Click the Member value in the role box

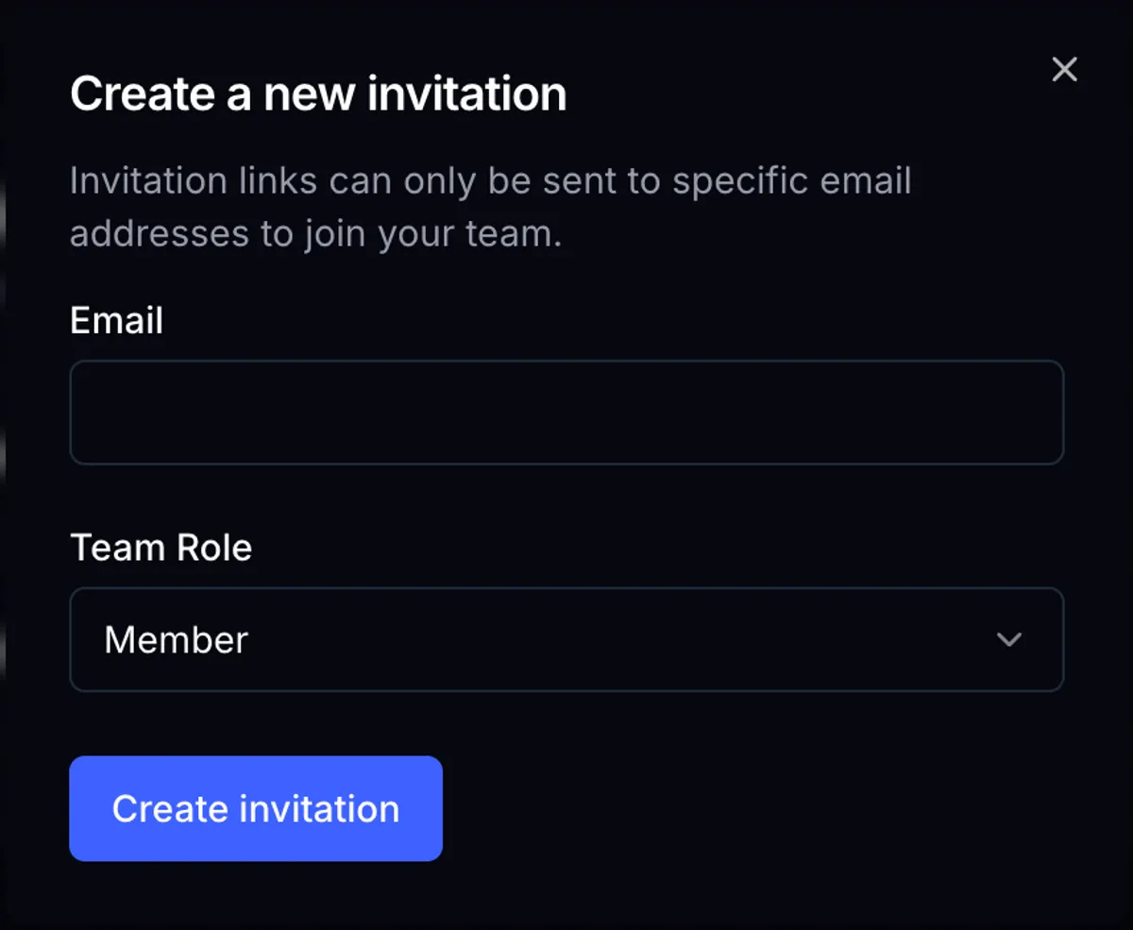[x=176, y=640]
